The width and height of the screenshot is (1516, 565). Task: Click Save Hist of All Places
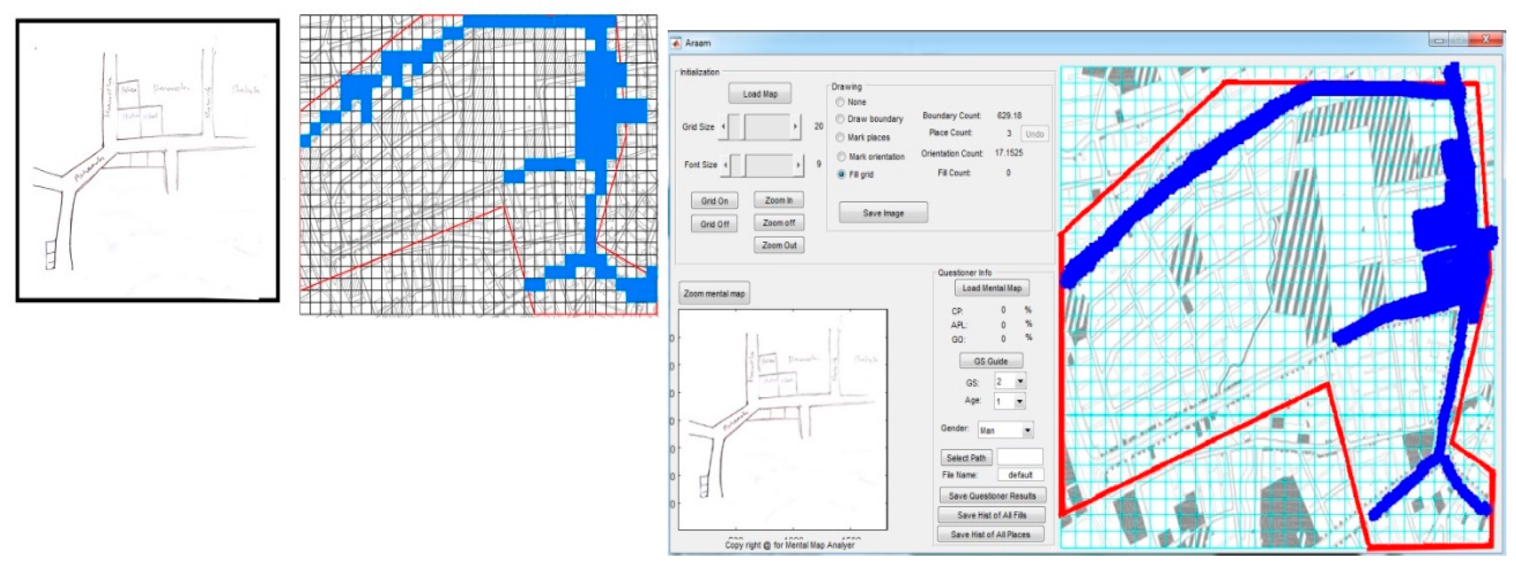click(991, 535)
